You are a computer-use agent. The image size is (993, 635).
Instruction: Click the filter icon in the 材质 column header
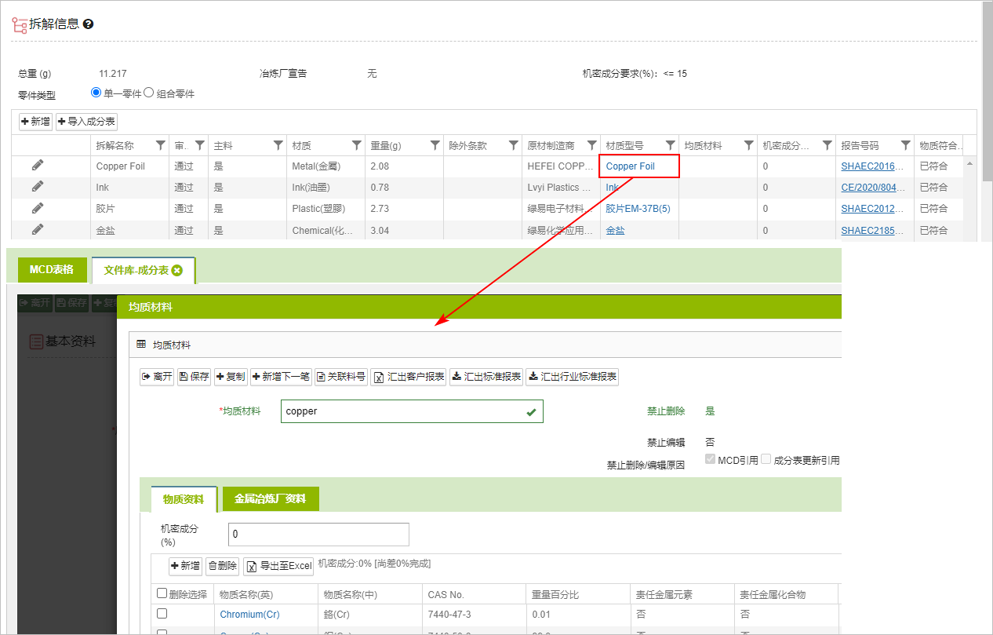point(357,145)
